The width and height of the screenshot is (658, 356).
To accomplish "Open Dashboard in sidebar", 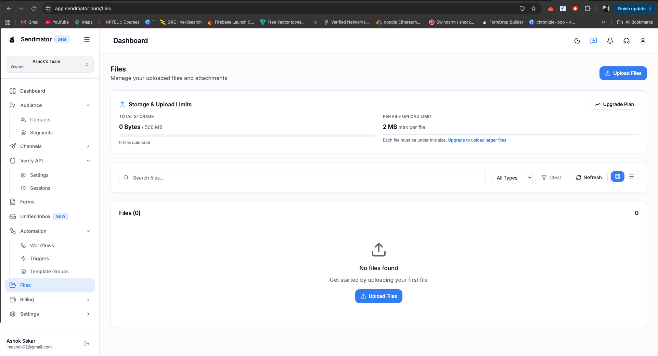I will (x=50, y=91).
